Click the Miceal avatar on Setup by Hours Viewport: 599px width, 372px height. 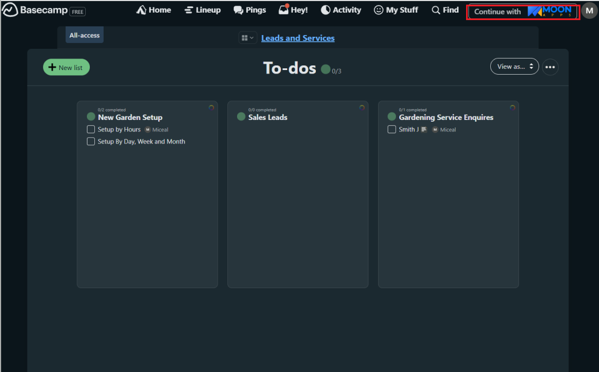[147, 130]
